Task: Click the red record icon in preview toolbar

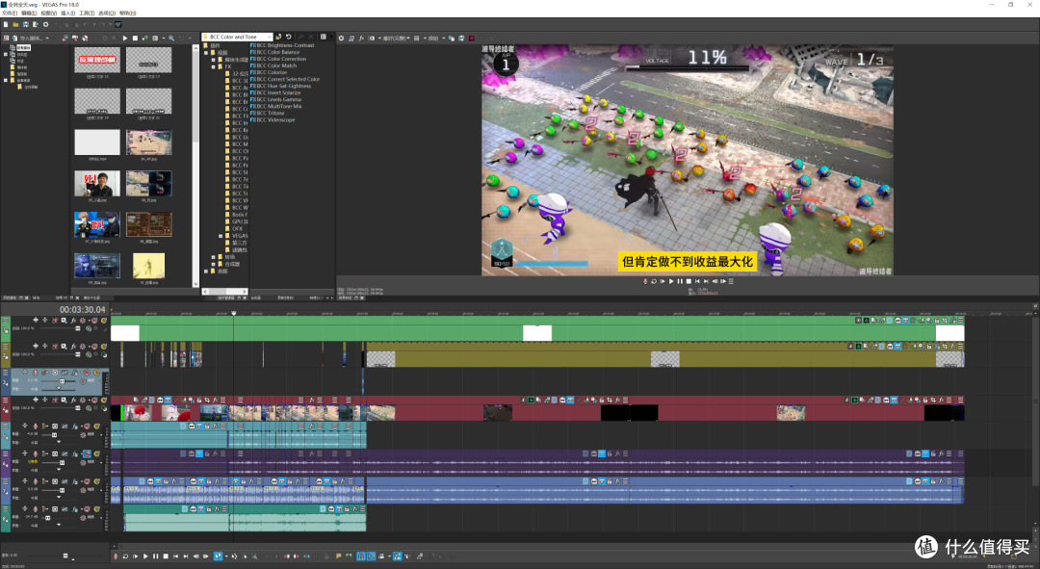Action: [472, 38]
